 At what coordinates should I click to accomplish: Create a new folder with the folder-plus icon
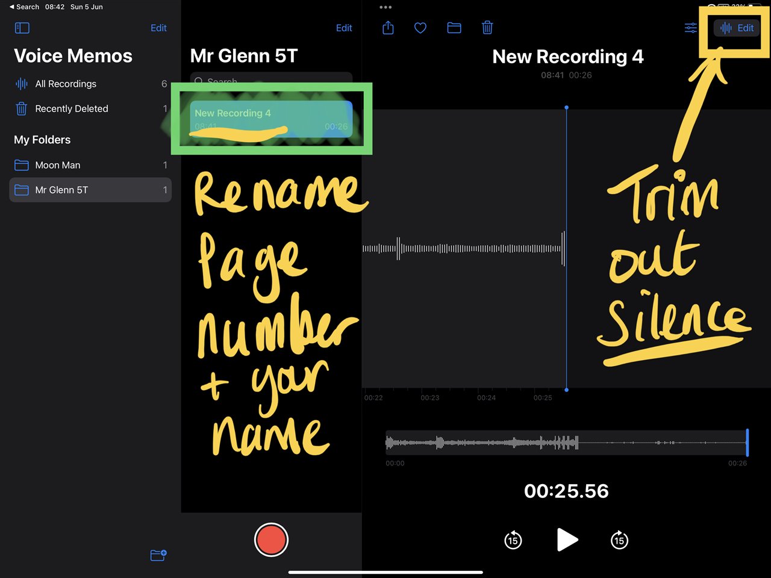(x=158, y=555)
